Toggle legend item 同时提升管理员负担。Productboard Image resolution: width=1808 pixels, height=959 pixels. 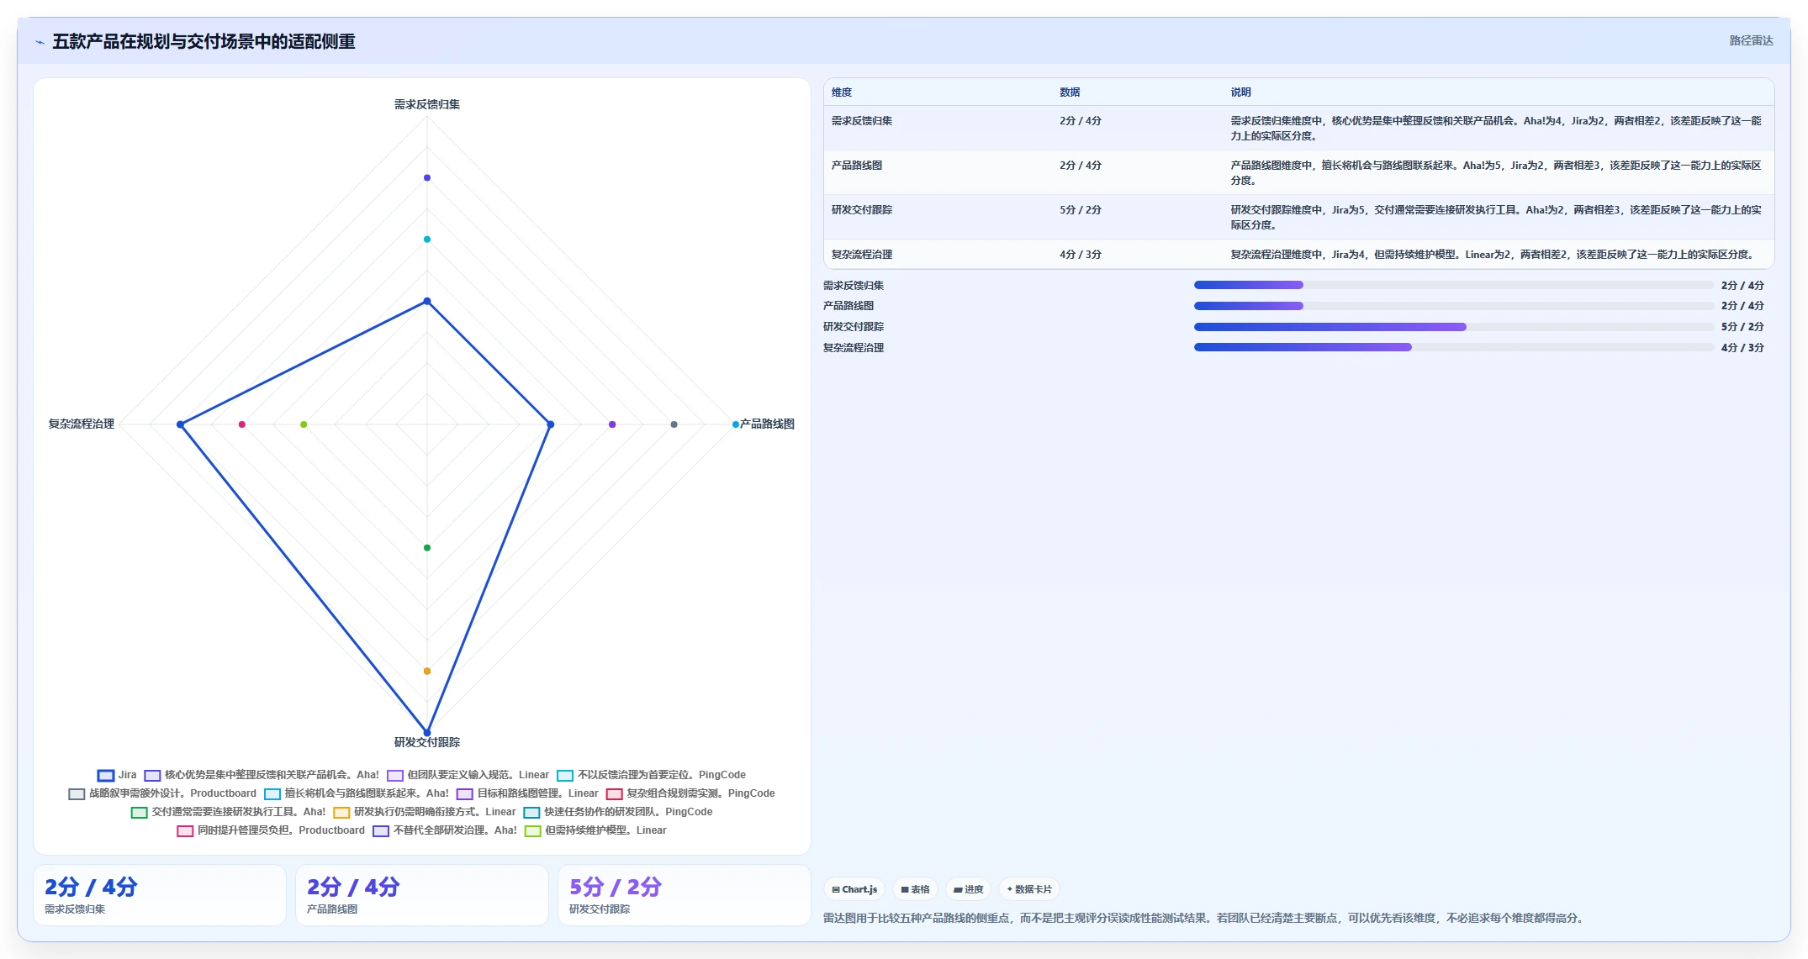pos(271,830)
